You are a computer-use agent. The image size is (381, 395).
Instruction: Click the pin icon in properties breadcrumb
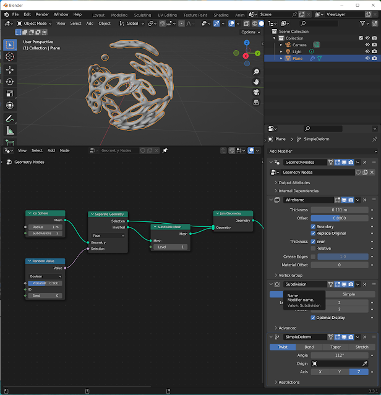click(x=375, y=139)
